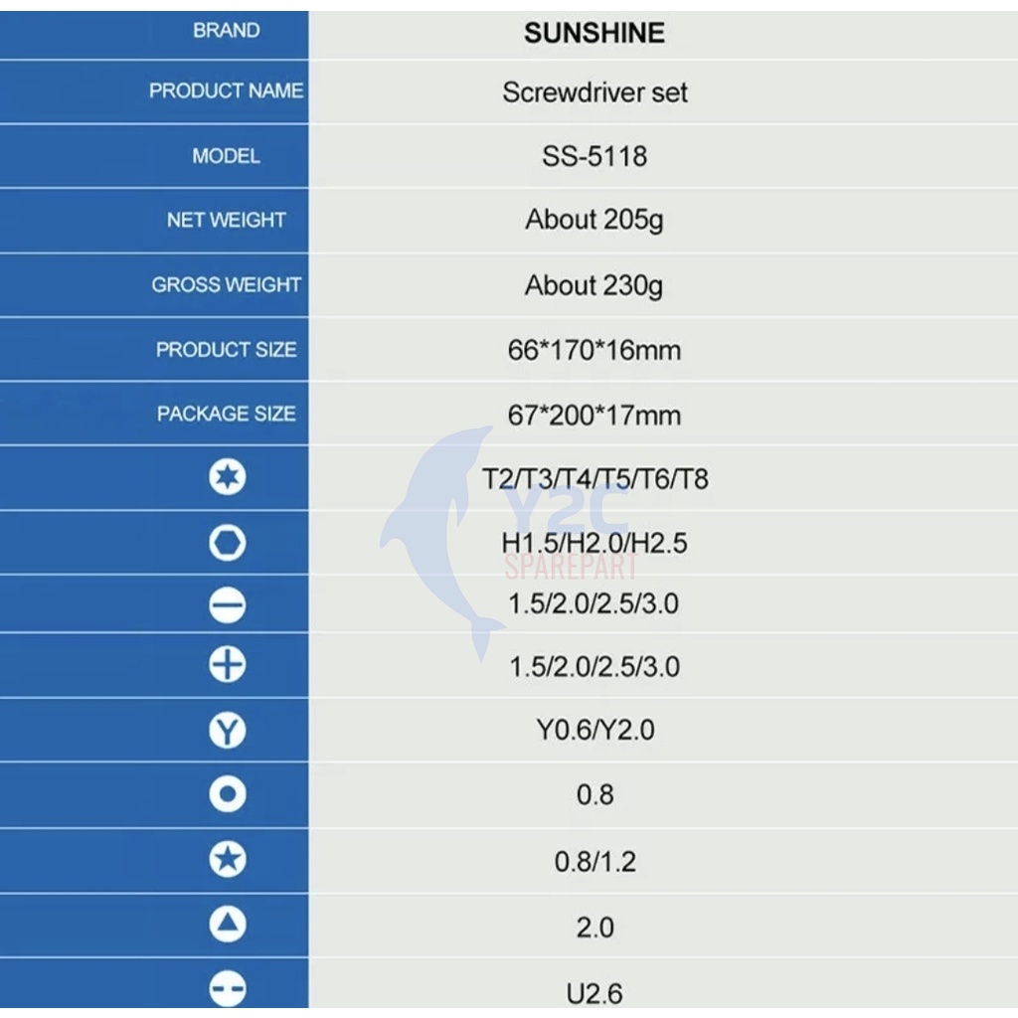This screenshot has height=1018, width=1018.
Task: Select the GROSS WEIGHT label
Action: [226, 285]
